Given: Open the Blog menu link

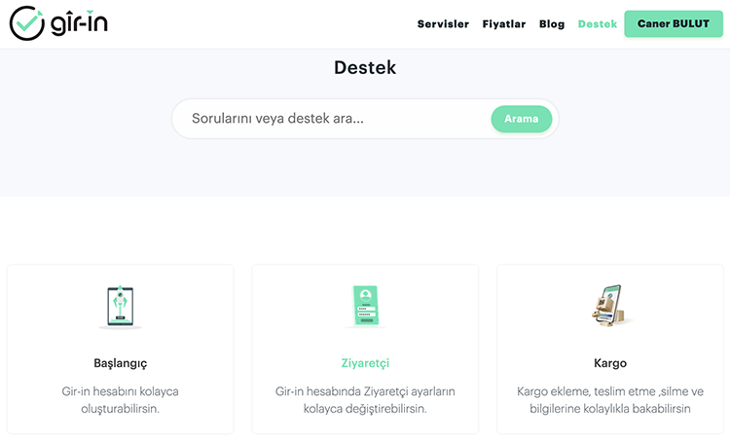Looking at the screenshot, I should click(x=552, y=23).
